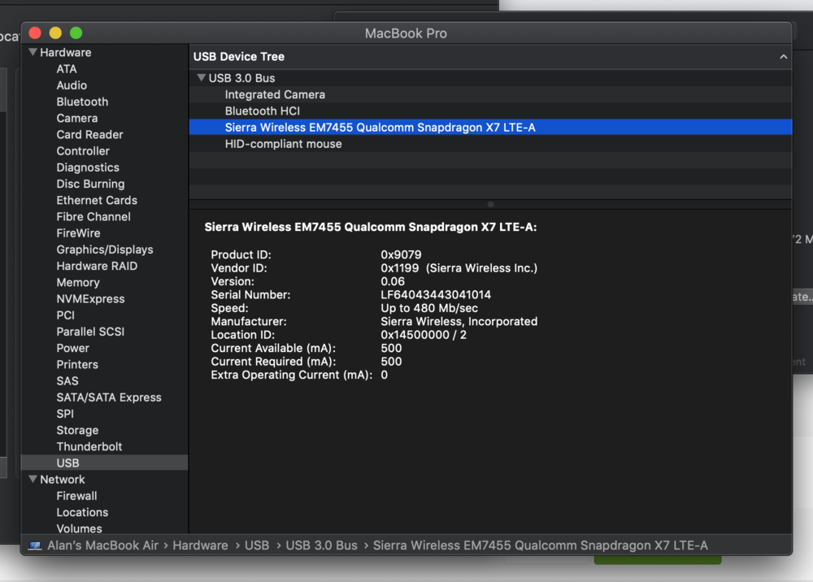This screenshot has width=813, height=582.
Task: Select Fibre Channel in the sidebar
Action: coord(93,217)
